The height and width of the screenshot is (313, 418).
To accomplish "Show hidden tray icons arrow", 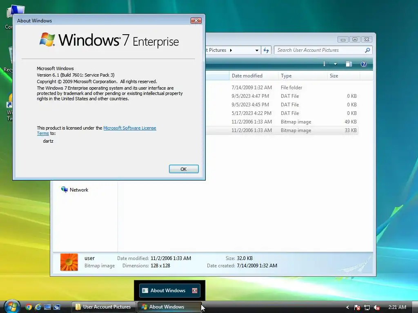I will pos(347,307).
